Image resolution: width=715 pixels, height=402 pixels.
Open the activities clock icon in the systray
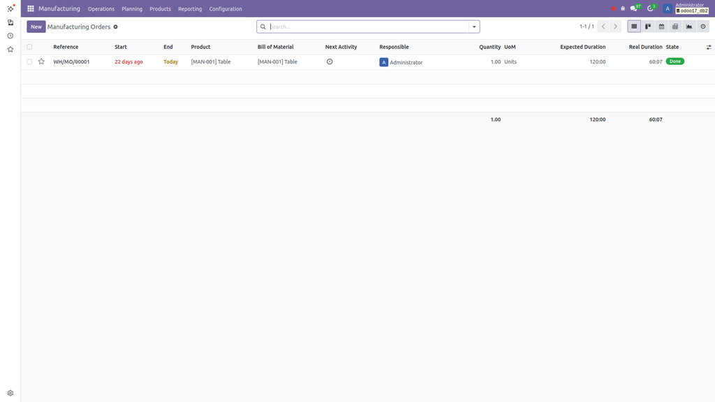[650, 8]
